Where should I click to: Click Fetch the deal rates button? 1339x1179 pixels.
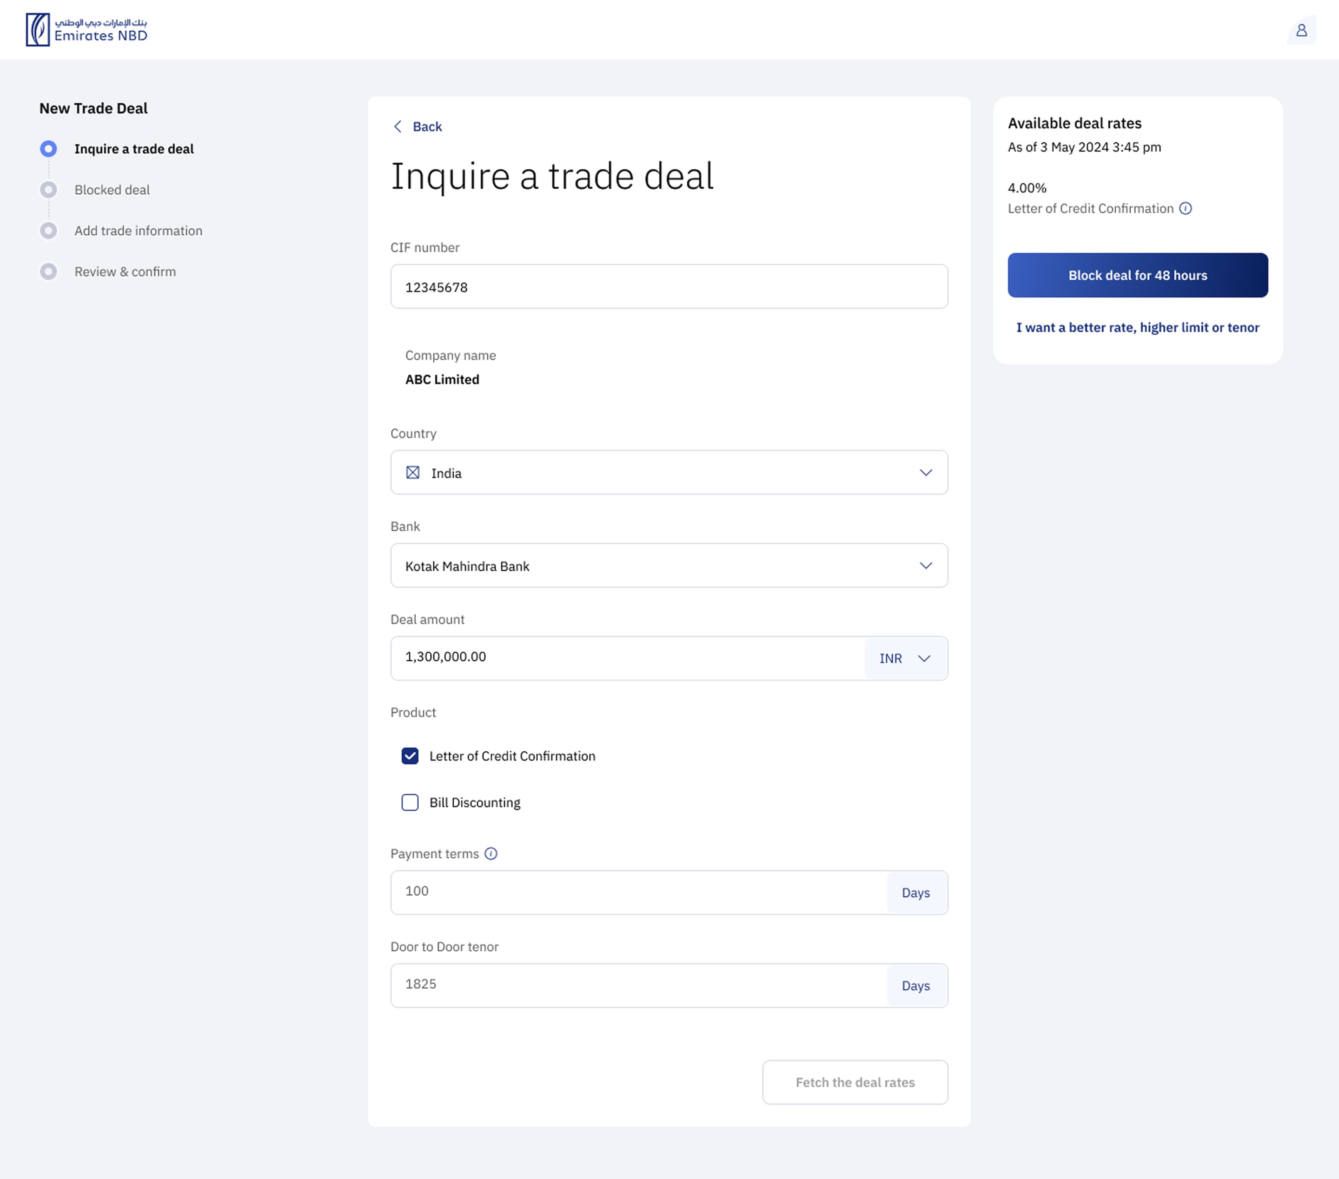click(x=854, y=1082)
